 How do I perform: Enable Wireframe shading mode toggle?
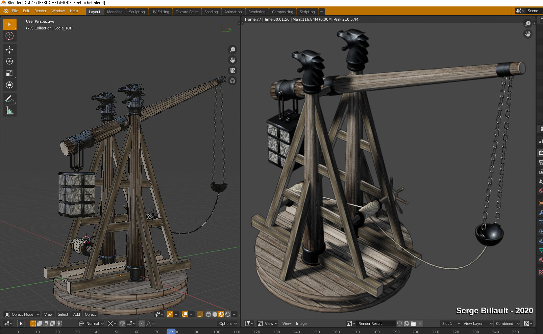point(208,314)
